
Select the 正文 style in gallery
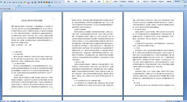107,1
